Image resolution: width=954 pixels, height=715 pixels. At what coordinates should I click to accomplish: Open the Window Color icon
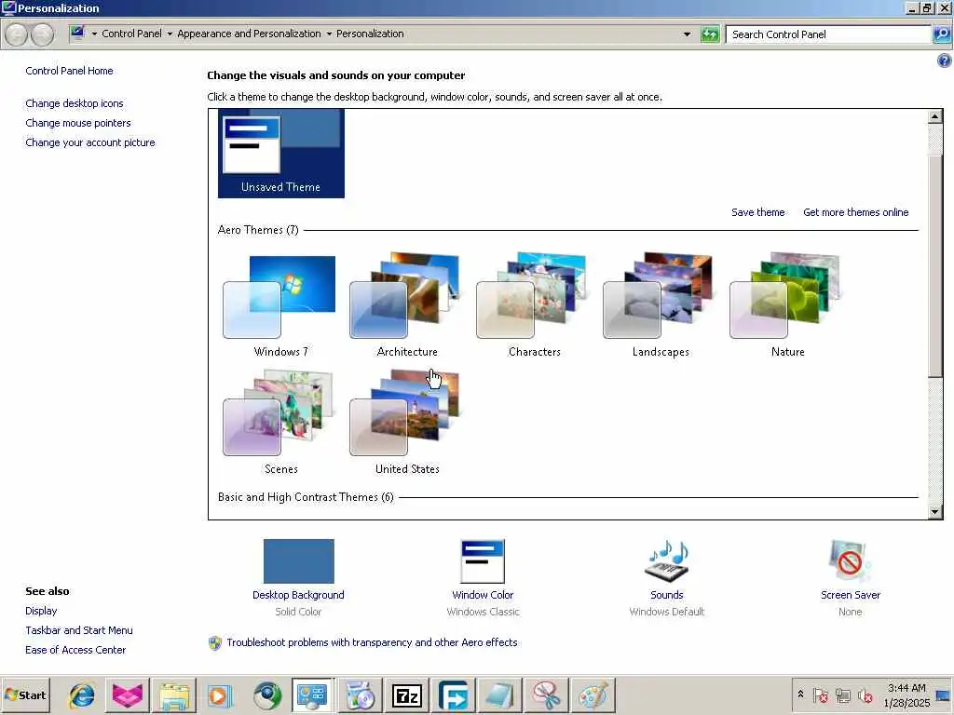(x=483, y=561)
